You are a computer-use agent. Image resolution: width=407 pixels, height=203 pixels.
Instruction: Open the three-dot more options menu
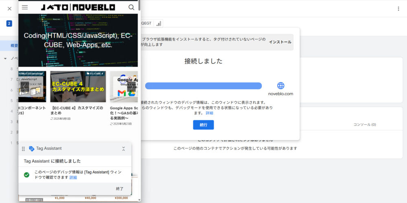398,9
